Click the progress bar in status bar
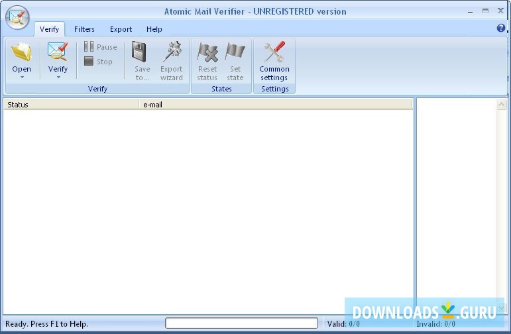 (241, 323)
